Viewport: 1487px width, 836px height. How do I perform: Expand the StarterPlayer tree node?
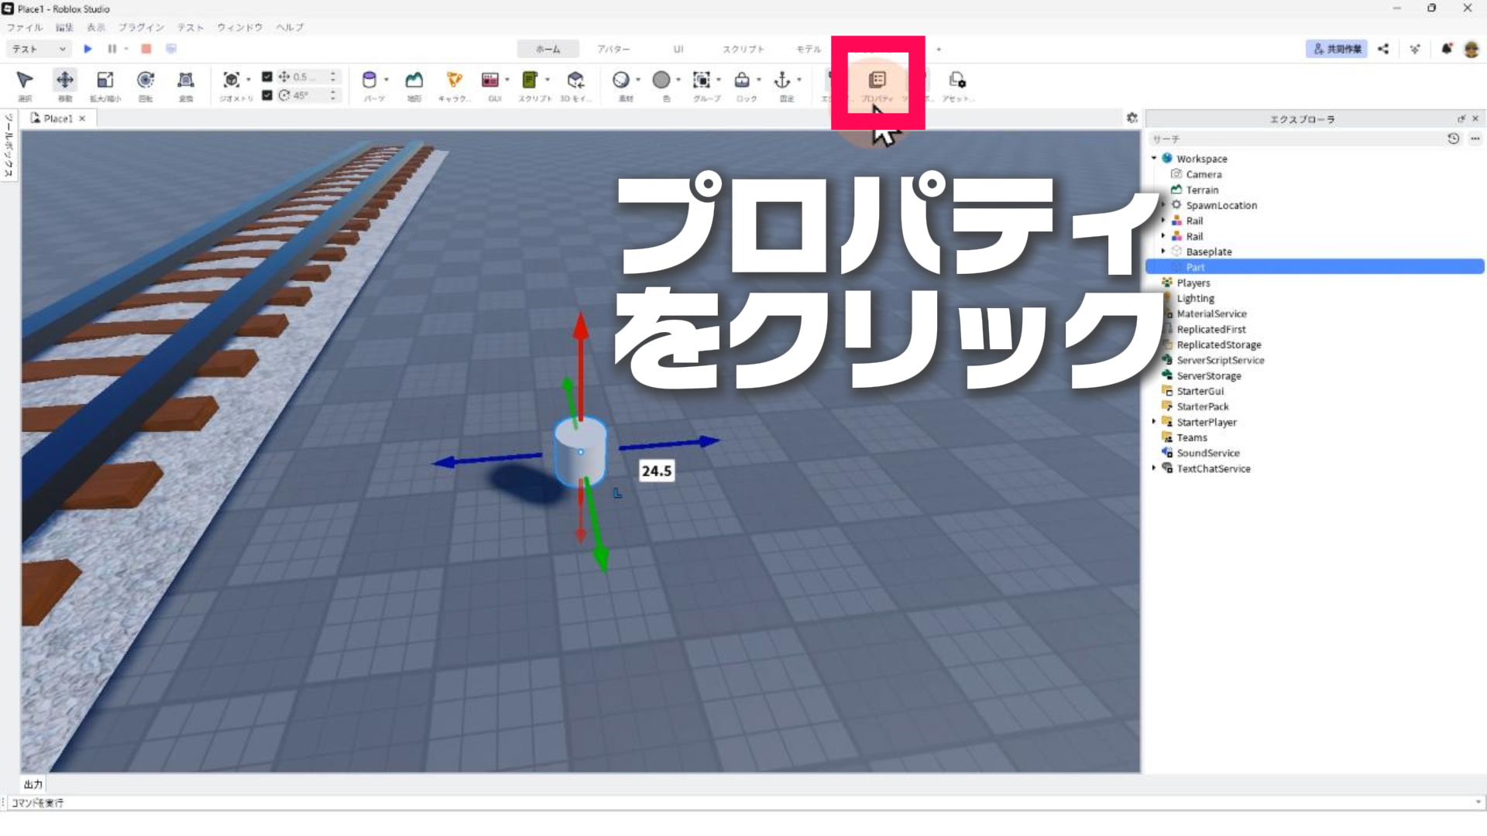pos(1154,422)
